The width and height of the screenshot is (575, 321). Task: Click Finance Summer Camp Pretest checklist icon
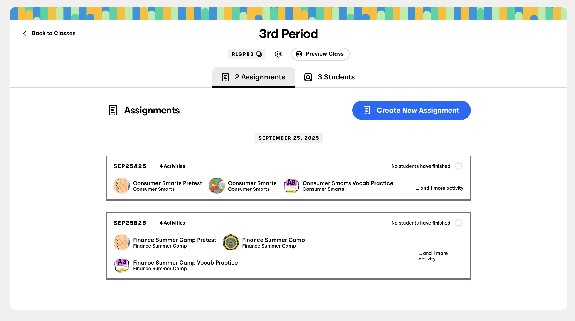[122, 242]
